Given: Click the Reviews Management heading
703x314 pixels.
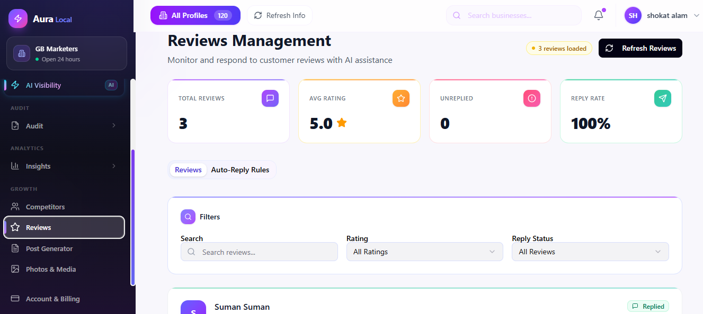Looking at the screenshot, I should click(249, 41).
